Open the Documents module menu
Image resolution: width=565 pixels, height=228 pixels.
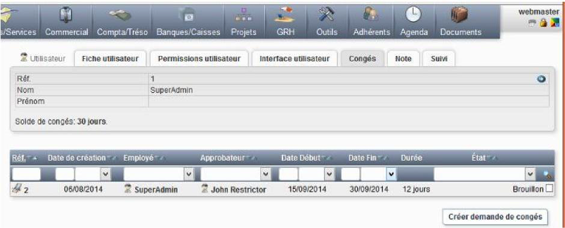[x=461, y=22]
